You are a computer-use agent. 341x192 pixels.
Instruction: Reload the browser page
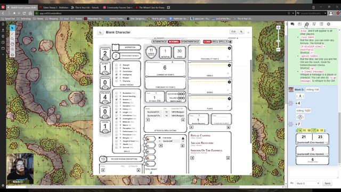[24, 13]
